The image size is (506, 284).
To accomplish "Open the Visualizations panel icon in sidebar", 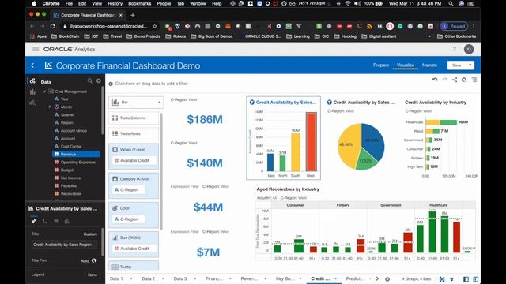I will point(32,92).
